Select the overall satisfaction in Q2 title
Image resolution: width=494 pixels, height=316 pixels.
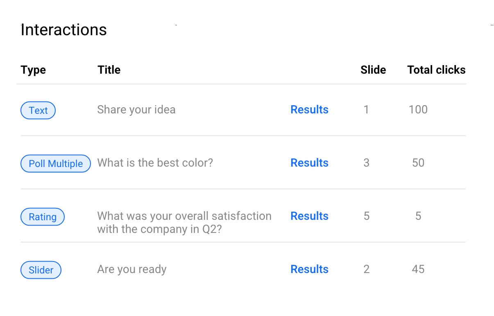pyautogui.click(x=184, y=222)
